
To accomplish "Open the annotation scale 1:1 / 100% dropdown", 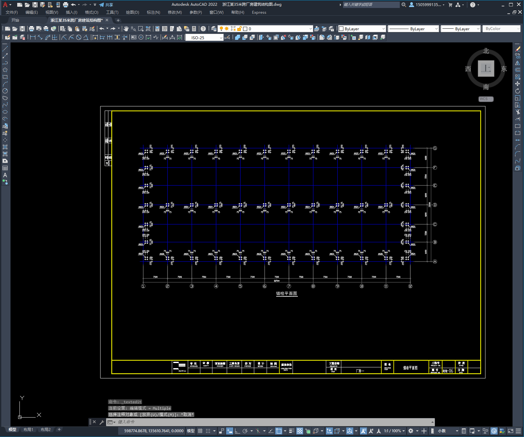I will [394, 431].
